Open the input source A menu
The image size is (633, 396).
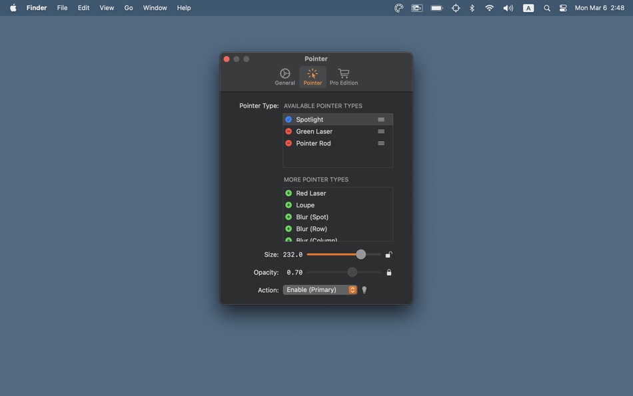coord(528,8)
